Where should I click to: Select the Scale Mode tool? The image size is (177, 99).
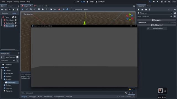pyautogui.click(x=35, y=9)
